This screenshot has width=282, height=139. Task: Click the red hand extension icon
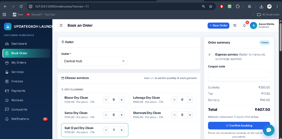click(x=222, y=7)
